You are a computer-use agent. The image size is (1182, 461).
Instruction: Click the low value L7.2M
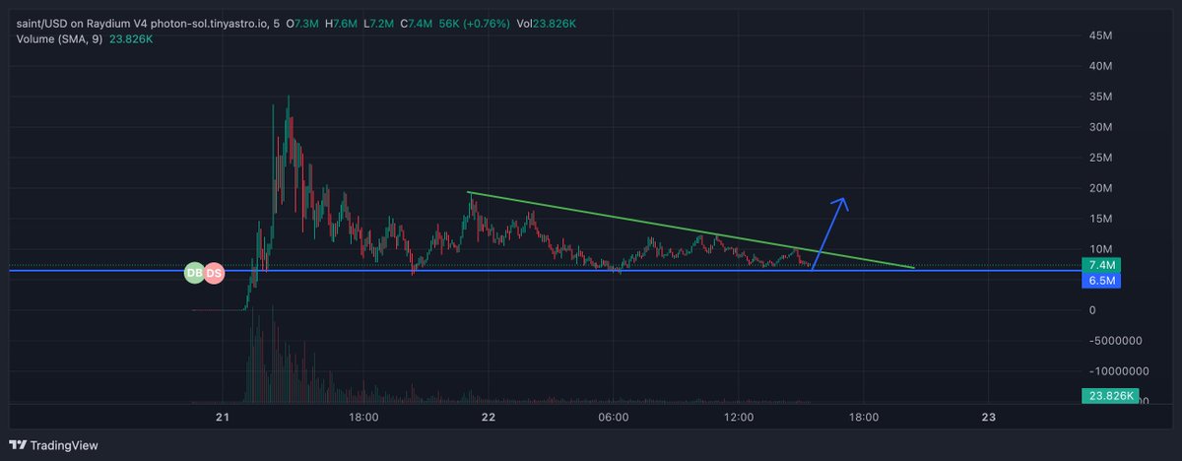point(379,22)
